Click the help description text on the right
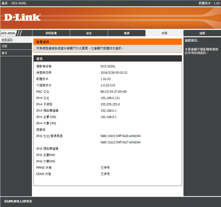This screenshot has height=207, width=221. coord(201,51)
